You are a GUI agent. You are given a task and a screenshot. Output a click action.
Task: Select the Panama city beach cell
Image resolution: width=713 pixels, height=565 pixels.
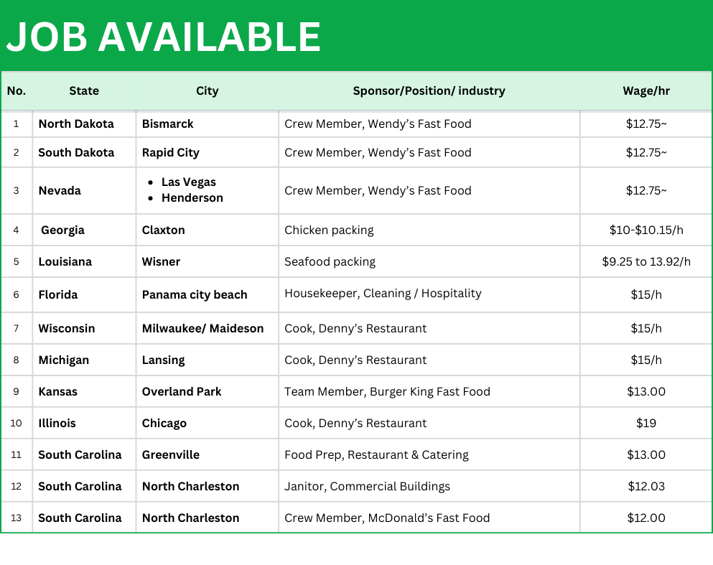coord(195,295)
